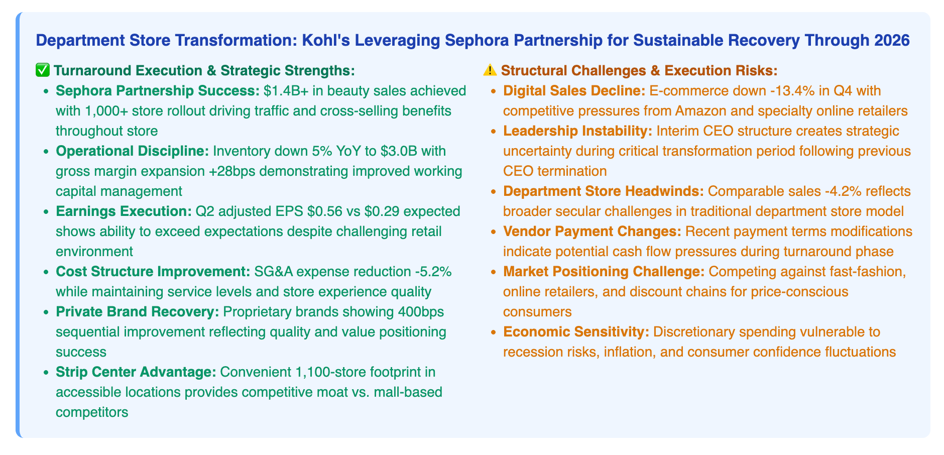Click the Digital Sales Decline label
The height and width of the screenshot is (455, 944).
[x=574, y=91]
